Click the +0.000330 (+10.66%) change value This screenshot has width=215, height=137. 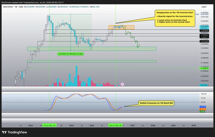79,7
